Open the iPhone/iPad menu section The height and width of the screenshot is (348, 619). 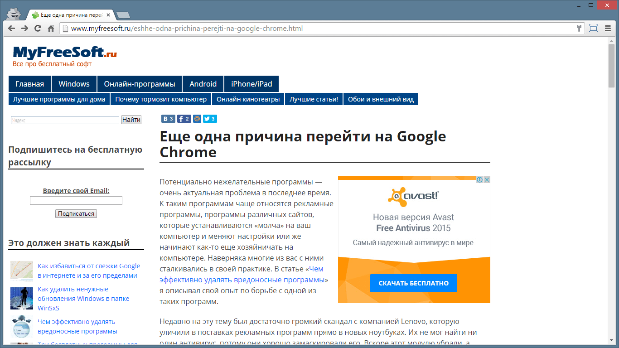[x=251, y=84]
